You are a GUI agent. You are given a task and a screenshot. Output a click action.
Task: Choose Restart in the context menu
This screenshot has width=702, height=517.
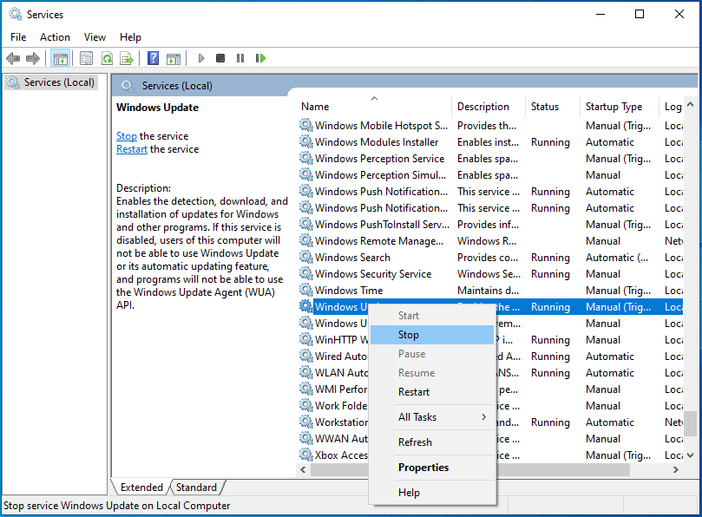(x=432, y=392)
